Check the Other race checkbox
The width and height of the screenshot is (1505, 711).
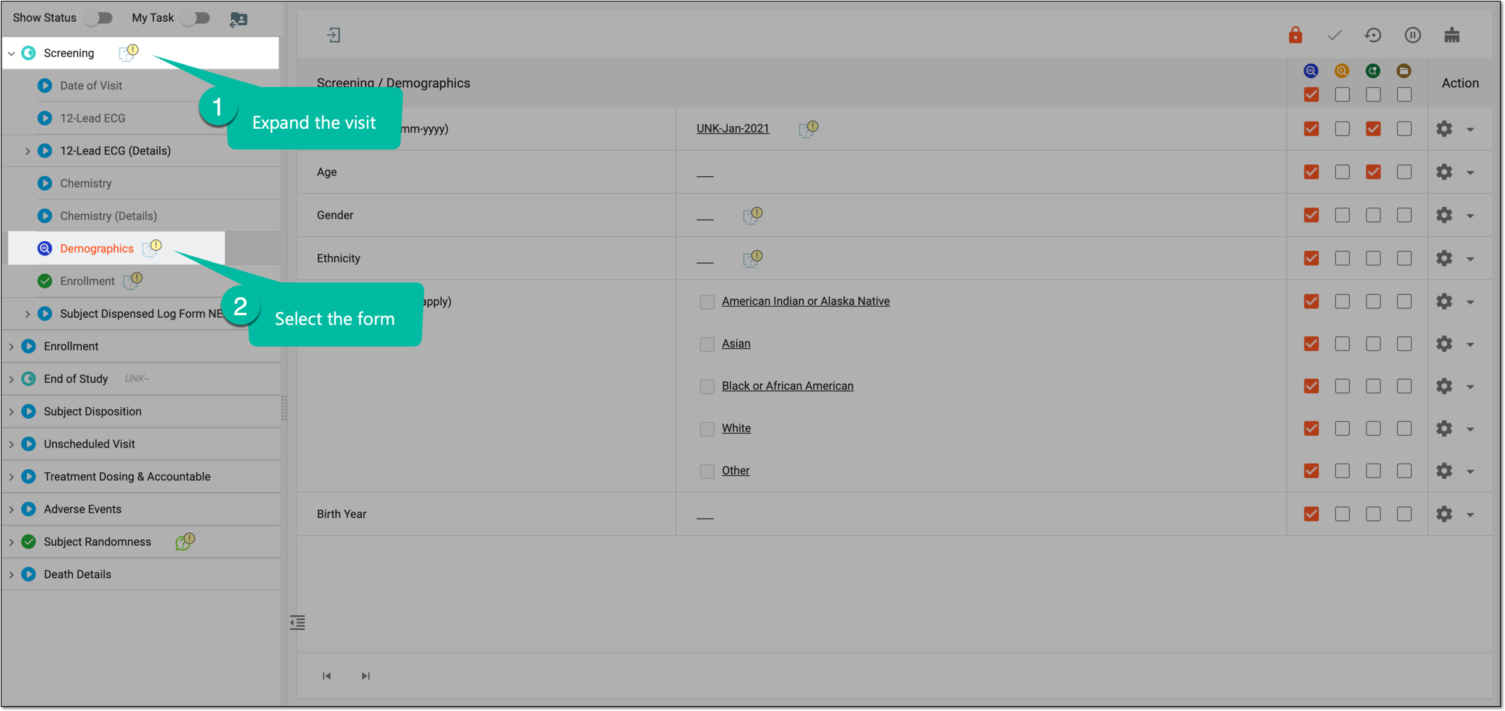(707, 471)
